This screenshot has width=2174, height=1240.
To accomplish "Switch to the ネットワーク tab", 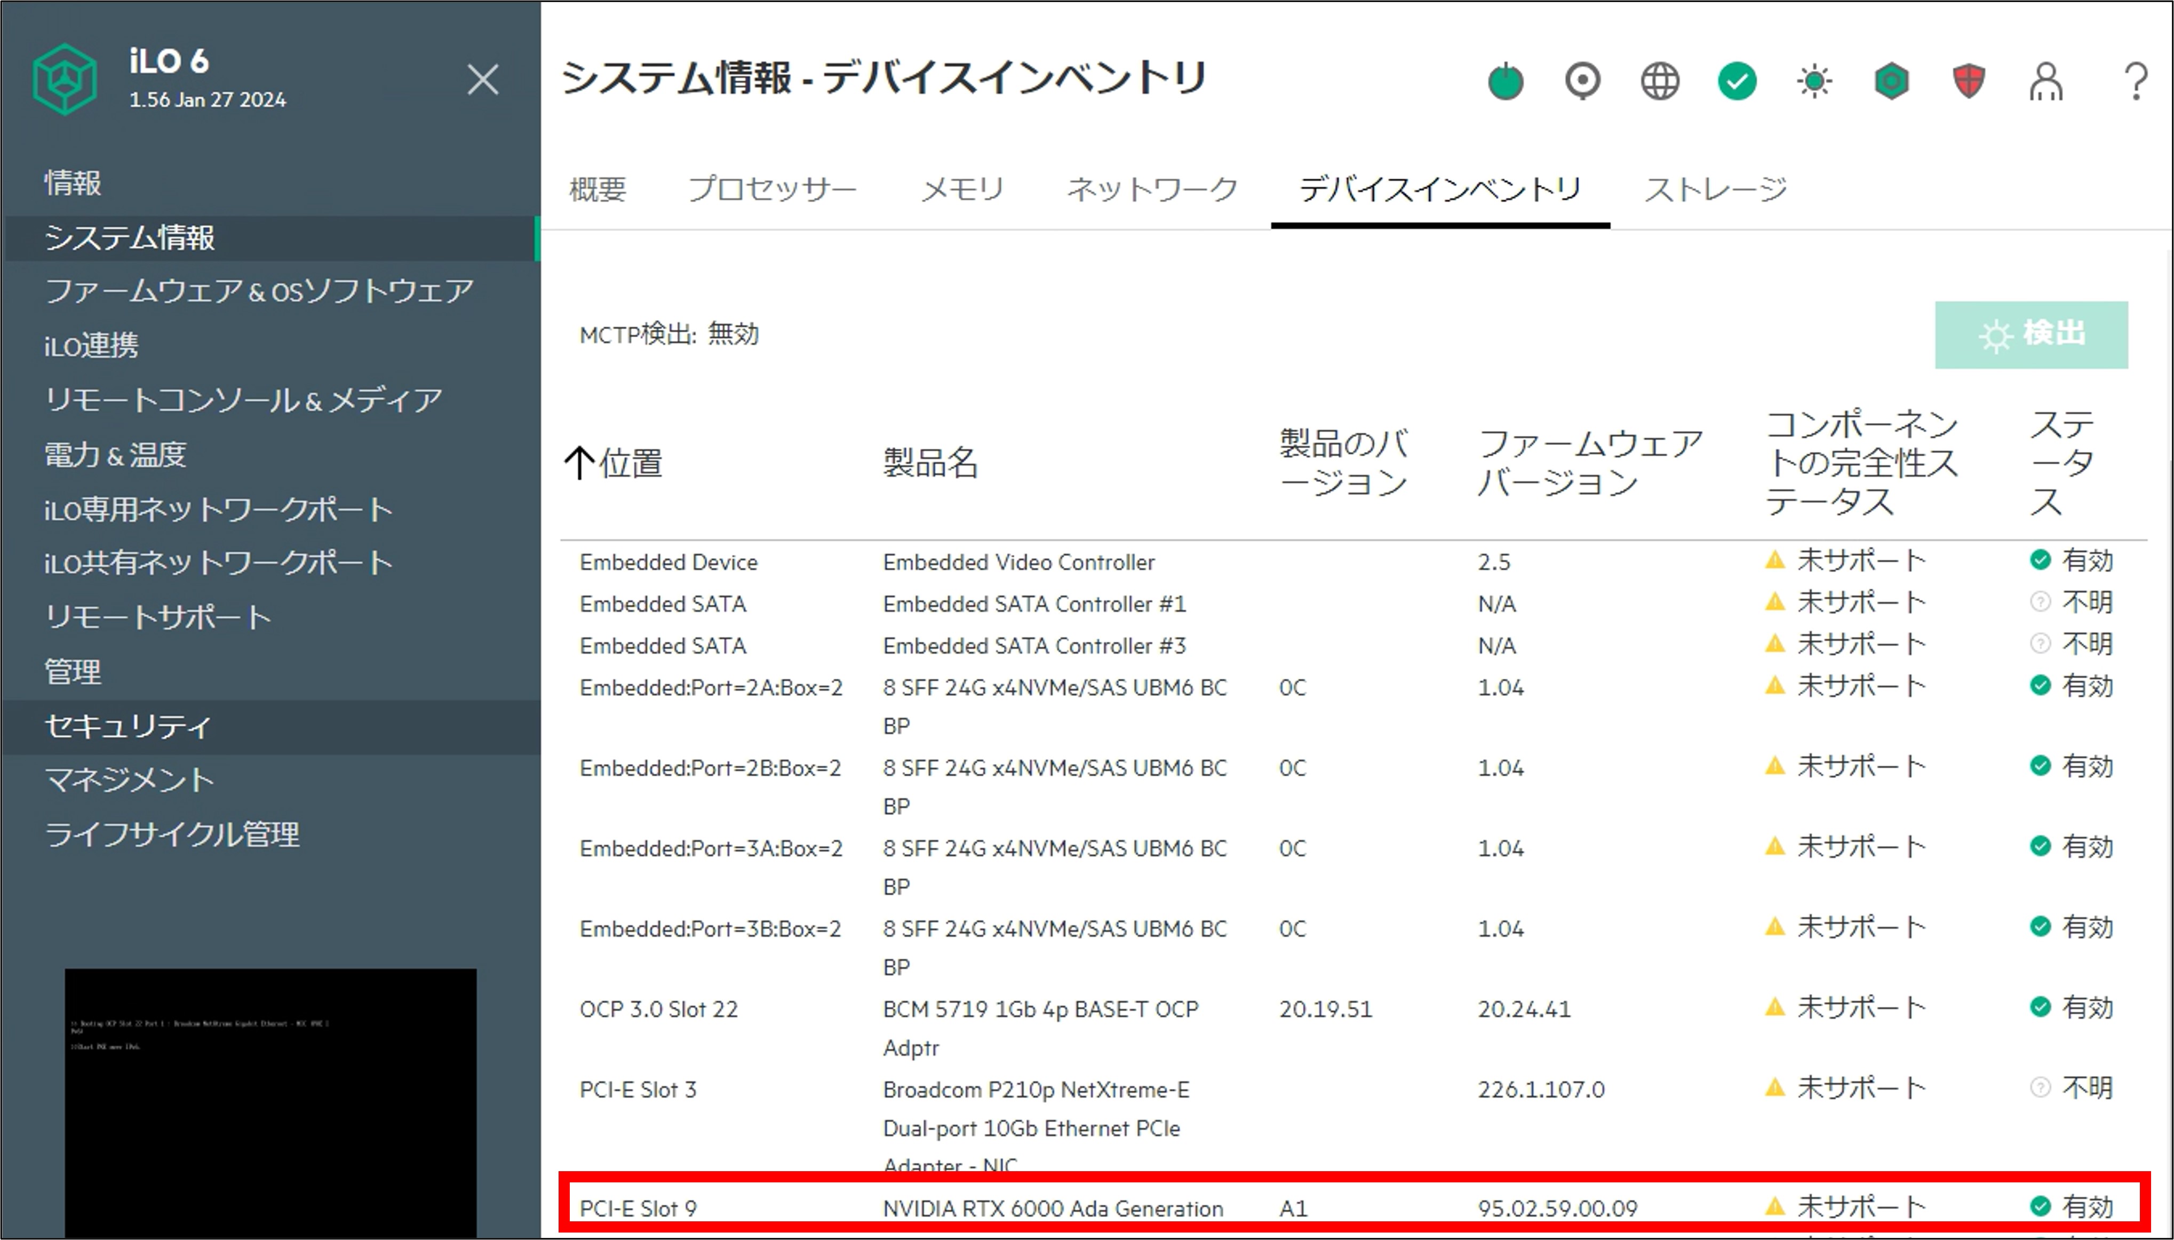I will click(x=1153, y=189).
